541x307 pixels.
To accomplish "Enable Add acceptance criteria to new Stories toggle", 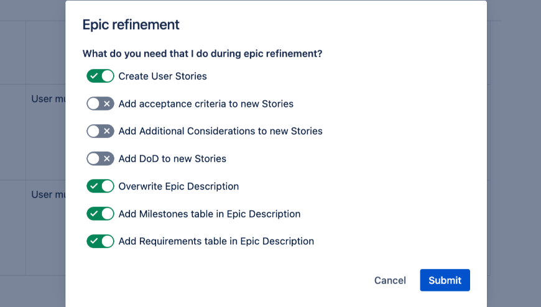I will 100,104.
